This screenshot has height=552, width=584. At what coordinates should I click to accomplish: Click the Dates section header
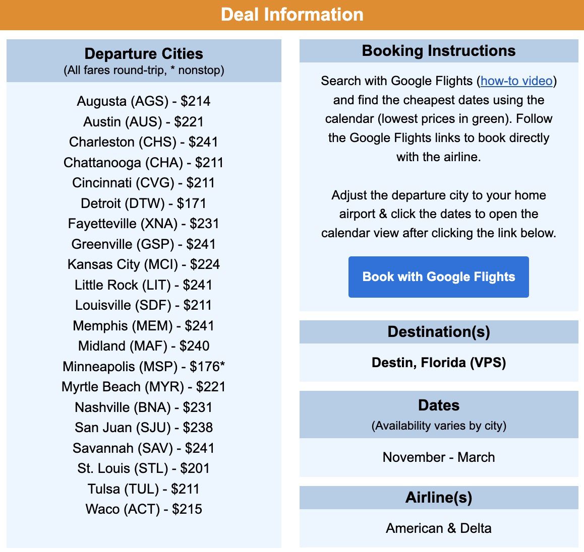pos(438,405)
